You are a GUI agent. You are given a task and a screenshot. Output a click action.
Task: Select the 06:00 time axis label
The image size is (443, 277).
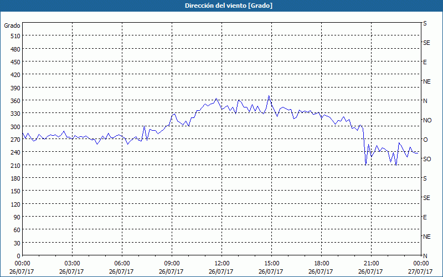tap(122, 264)
